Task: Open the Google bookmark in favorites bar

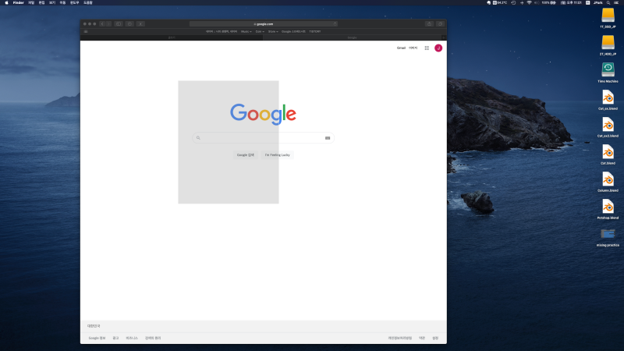Action: pyautogui.click(x=293, y=31)
